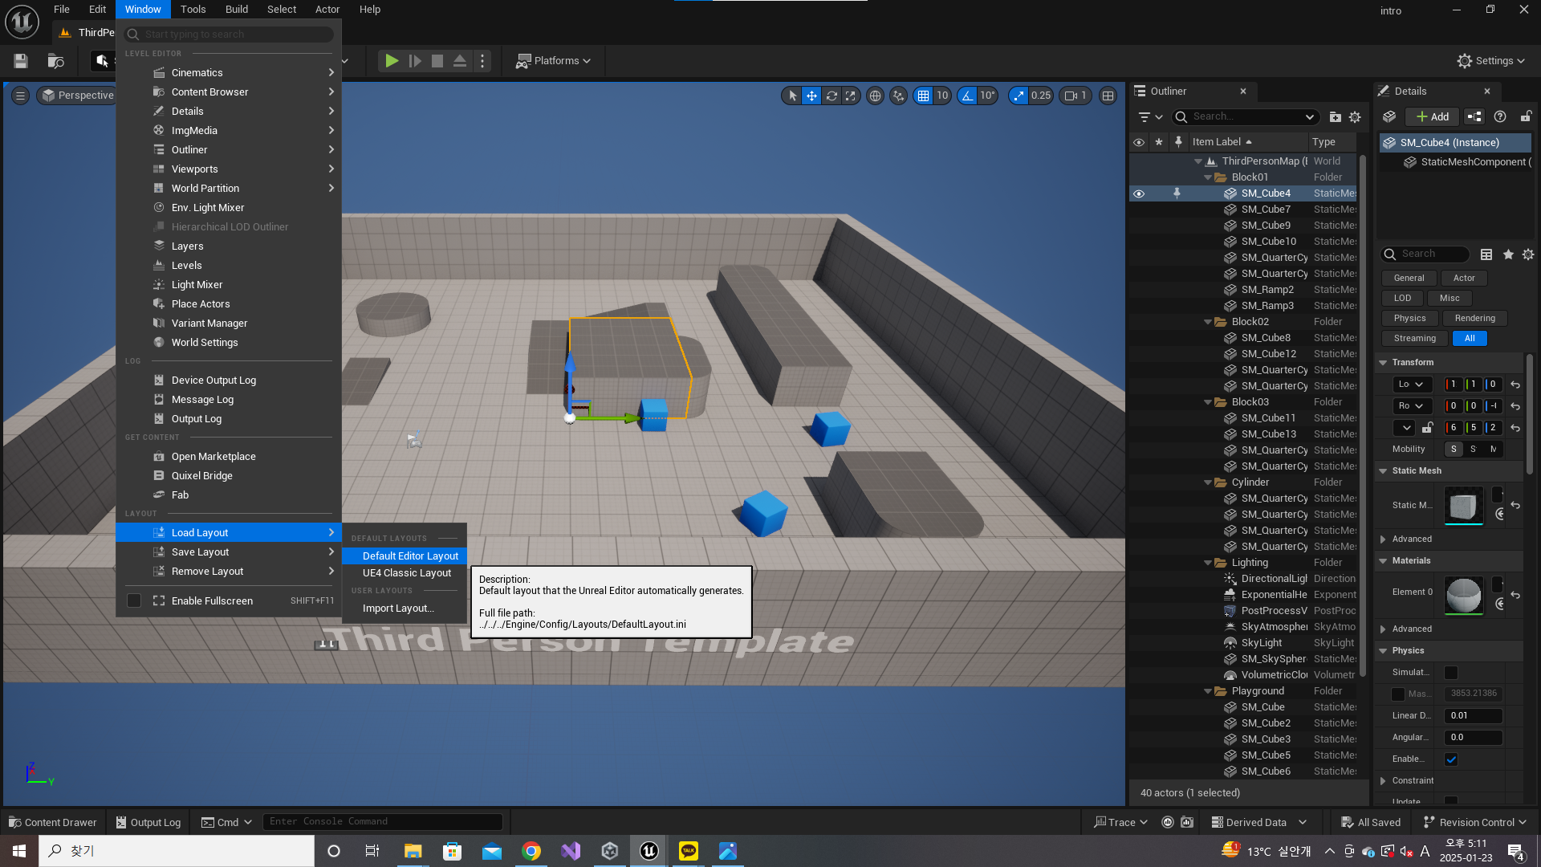Open play options three-dot menu
The width and height of the screenshot is (1541, 867).
482,60
